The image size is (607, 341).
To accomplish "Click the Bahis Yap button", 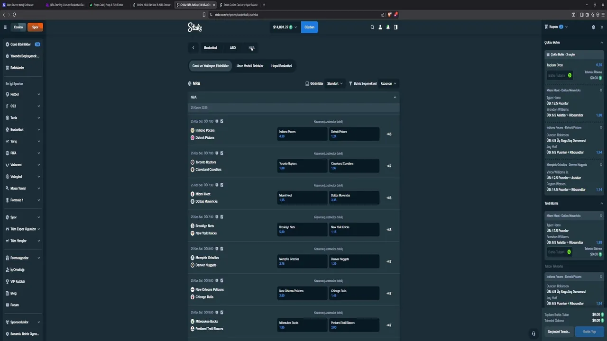I will click(x=589, y=332).
